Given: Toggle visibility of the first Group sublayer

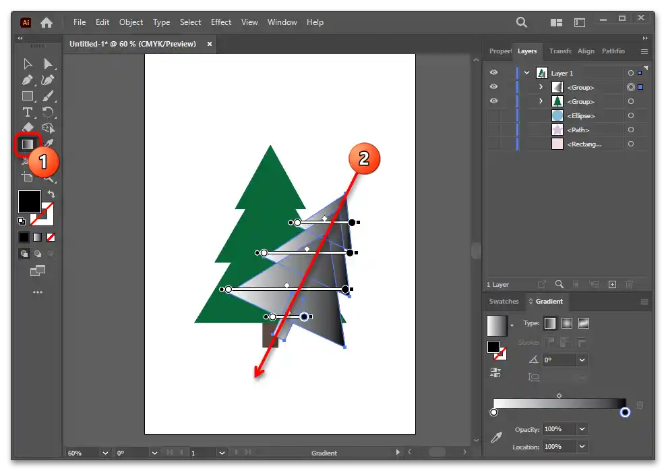Looking at the screenshot, I should [494, 87].
